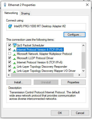92x119 pixels.
Task: Select the Networking tab
Action: 11,13
